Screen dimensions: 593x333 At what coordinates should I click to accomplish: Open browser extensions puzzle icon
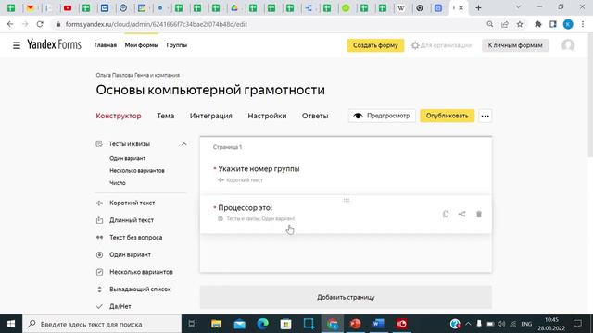(x=537, y=24)
